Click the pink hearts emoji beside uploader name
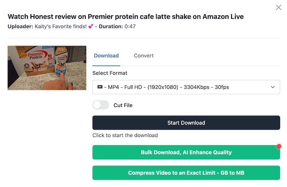The height and width of the screenshot is (187, 287). tap(91, 26)
